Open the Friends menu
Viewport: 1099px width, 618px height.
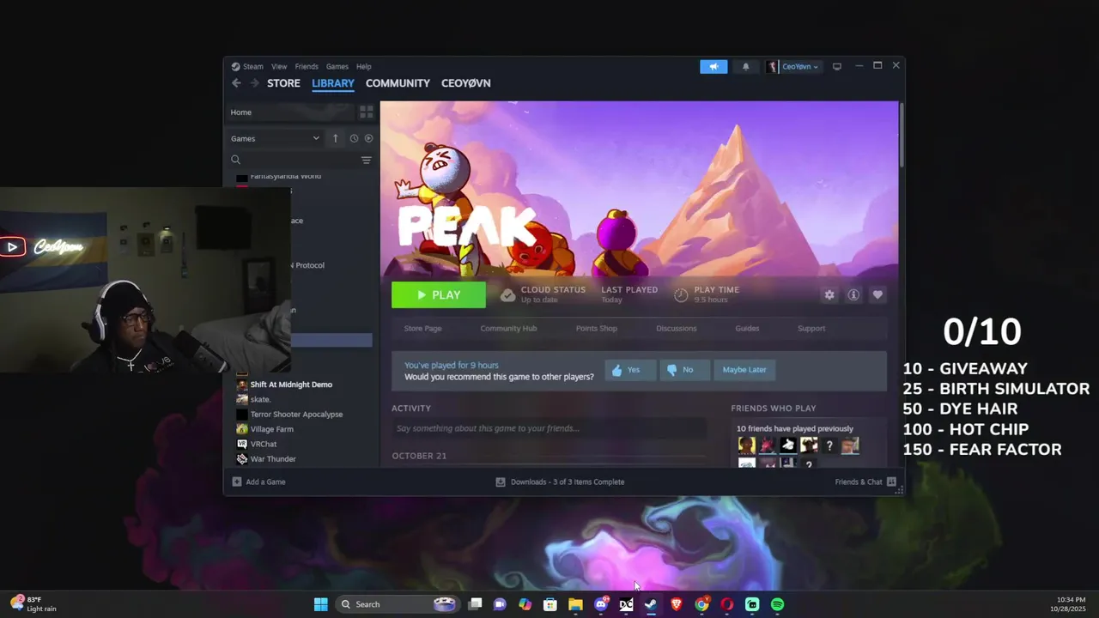[307, 66]
